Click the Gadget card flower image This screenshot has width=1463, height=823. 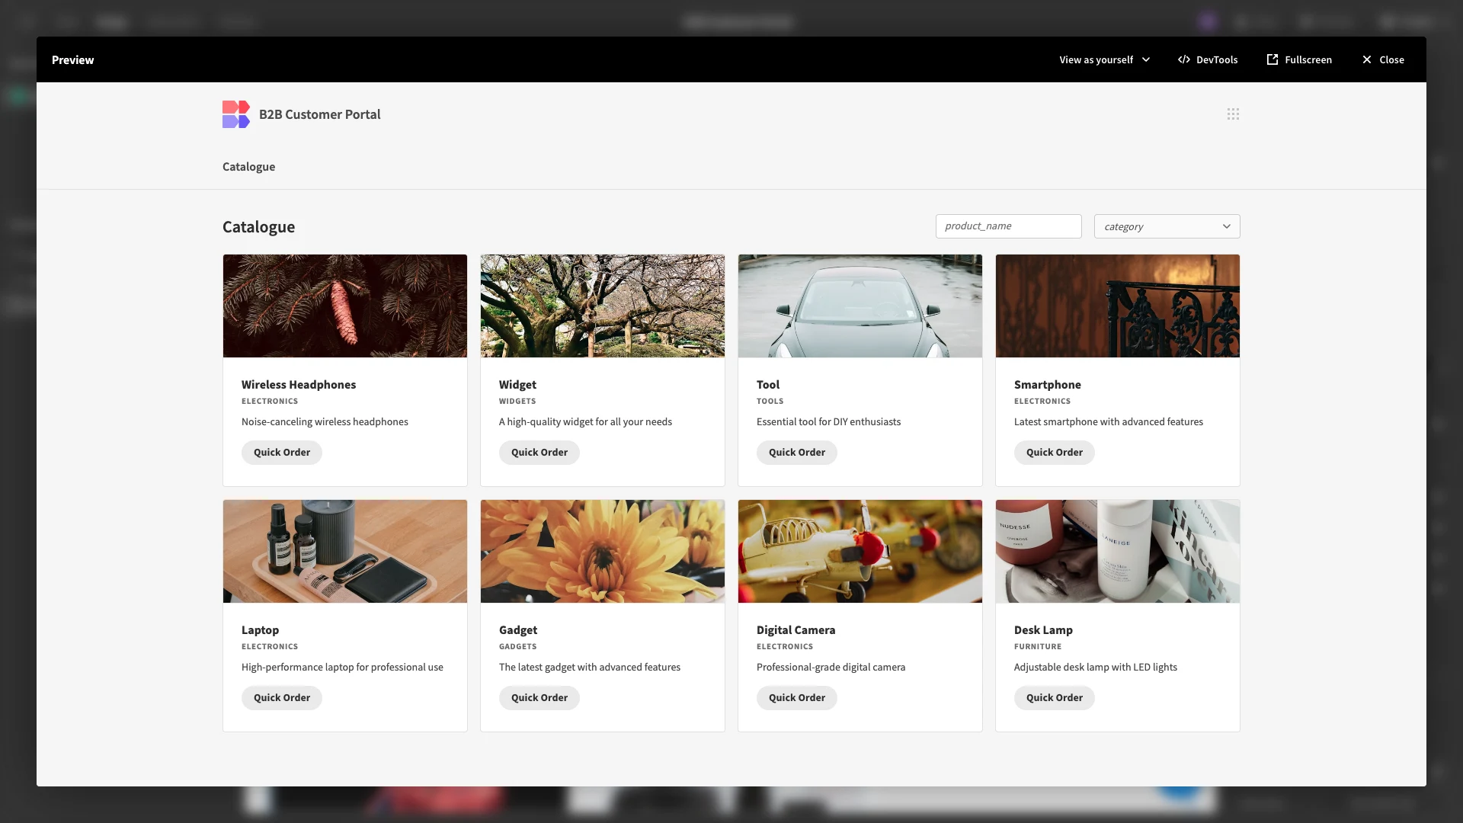click(603, 551)
